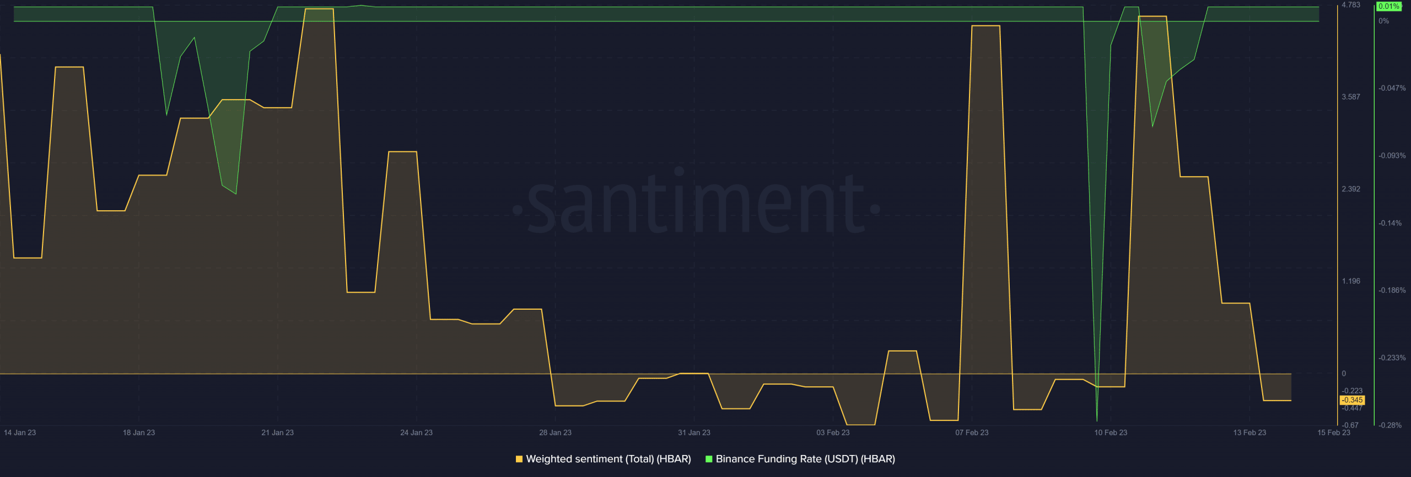The height and width of the screenshot is (477, 1411).
Task: Click the -0.093% funding rate axis value
Action: tap(1392, 156)
